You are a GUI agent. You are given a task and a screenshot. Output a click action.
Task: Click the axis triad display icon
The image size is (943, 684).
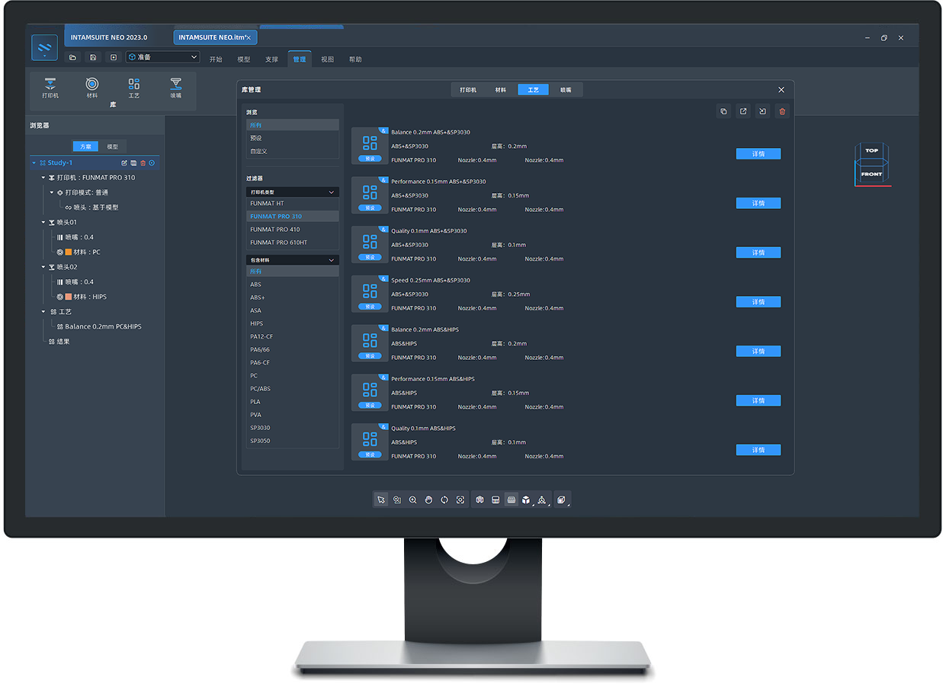542,500
